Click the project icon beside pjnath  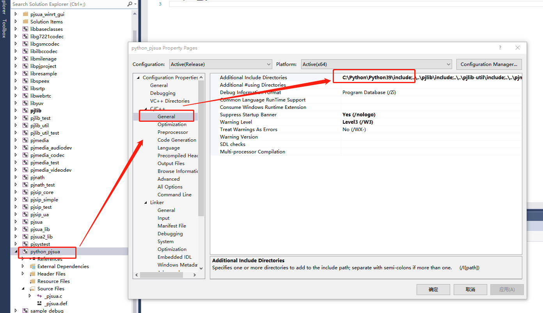point(25,177)
